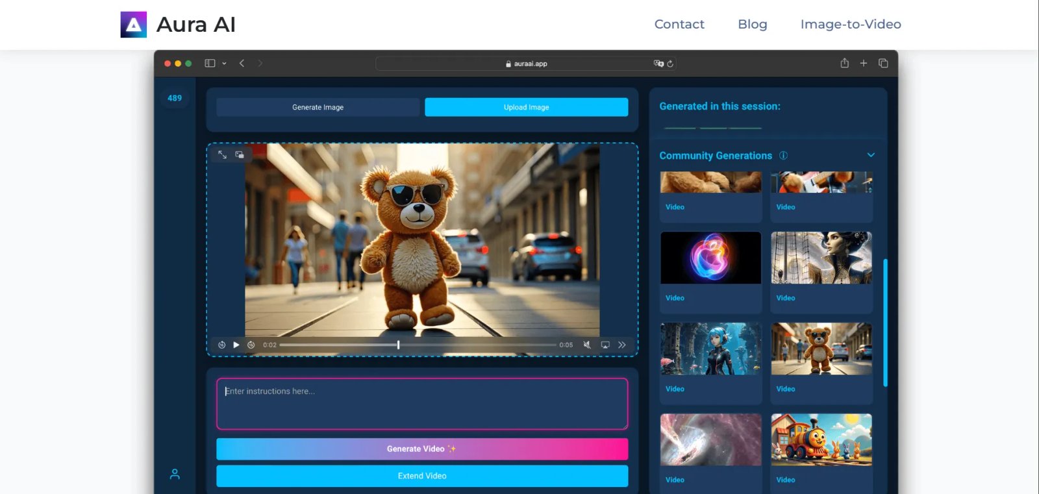This screenshot has width=1039, height=494.
Task: Click the translate icon in address bar
Action: point(658,64)
